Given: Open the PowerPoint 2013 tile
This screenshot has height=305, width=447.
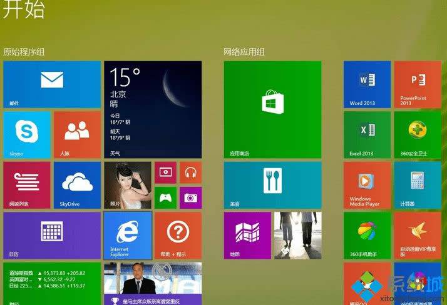Looking at the screenshot, I should click(418, 84).
